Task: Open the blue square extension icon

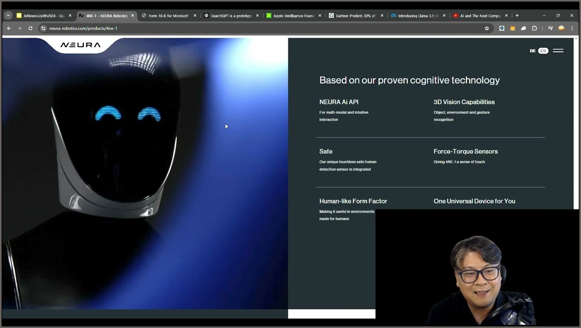Action: point(502,28)
